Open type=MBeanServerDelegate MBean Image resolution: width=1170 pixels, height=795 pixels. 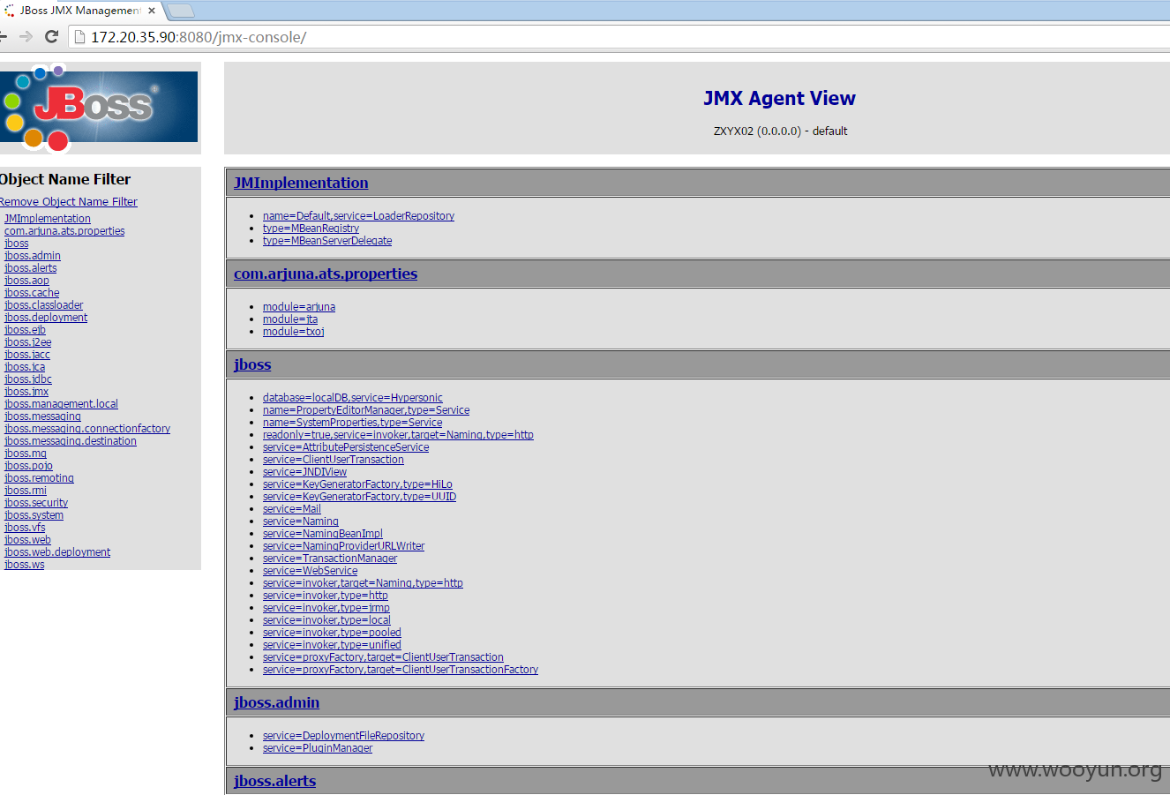327,241
